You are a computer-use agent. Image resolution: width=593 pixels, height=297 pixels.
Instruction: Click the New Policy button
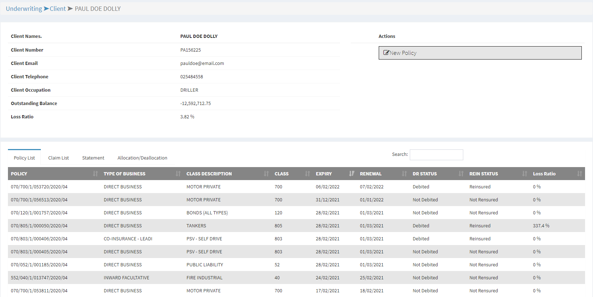(x=480, y=53)
